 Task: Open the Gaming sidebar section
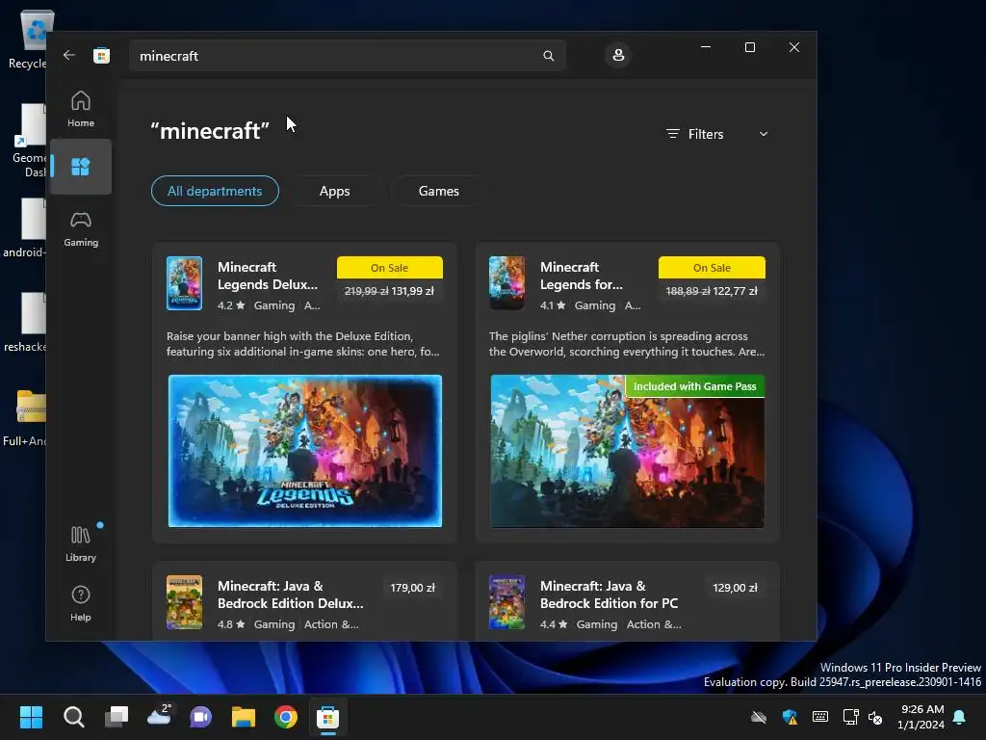click(81, 229)
